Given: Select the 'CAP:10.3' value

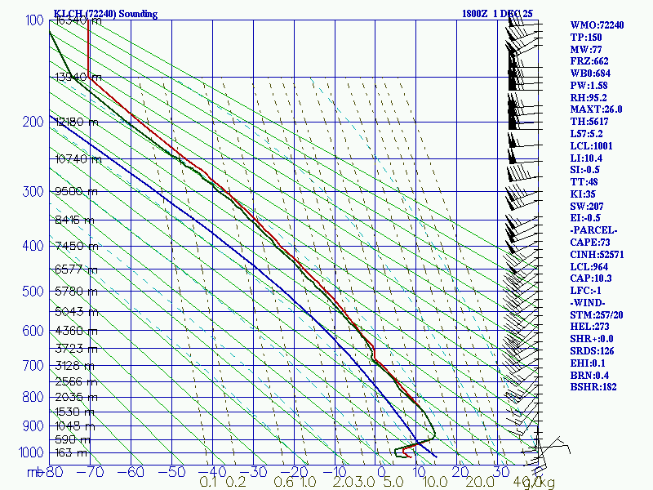Looking at the screenshot, I should (590, 278).
